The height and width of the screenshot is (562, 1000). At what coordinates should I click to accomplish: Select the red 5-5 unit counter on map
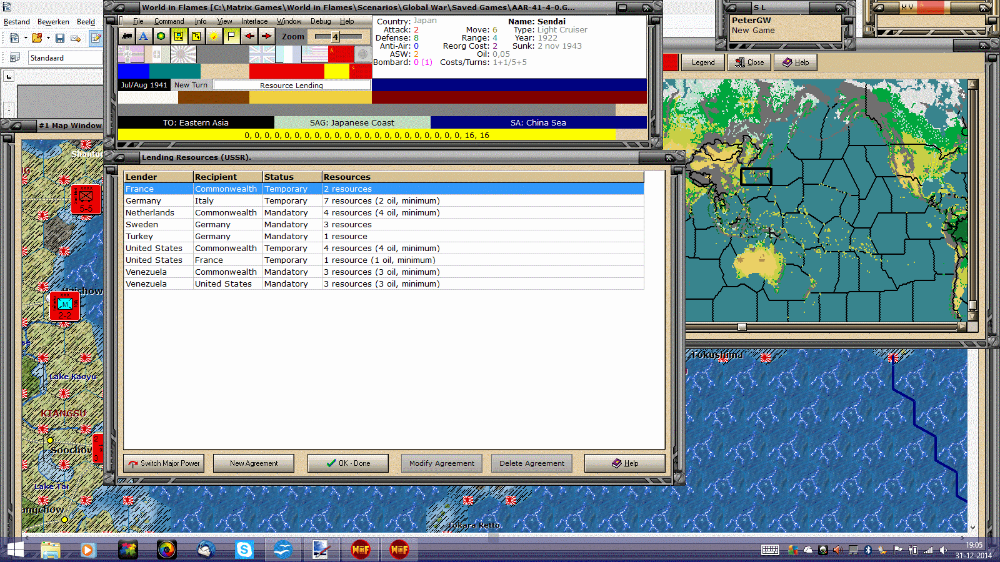86,199
